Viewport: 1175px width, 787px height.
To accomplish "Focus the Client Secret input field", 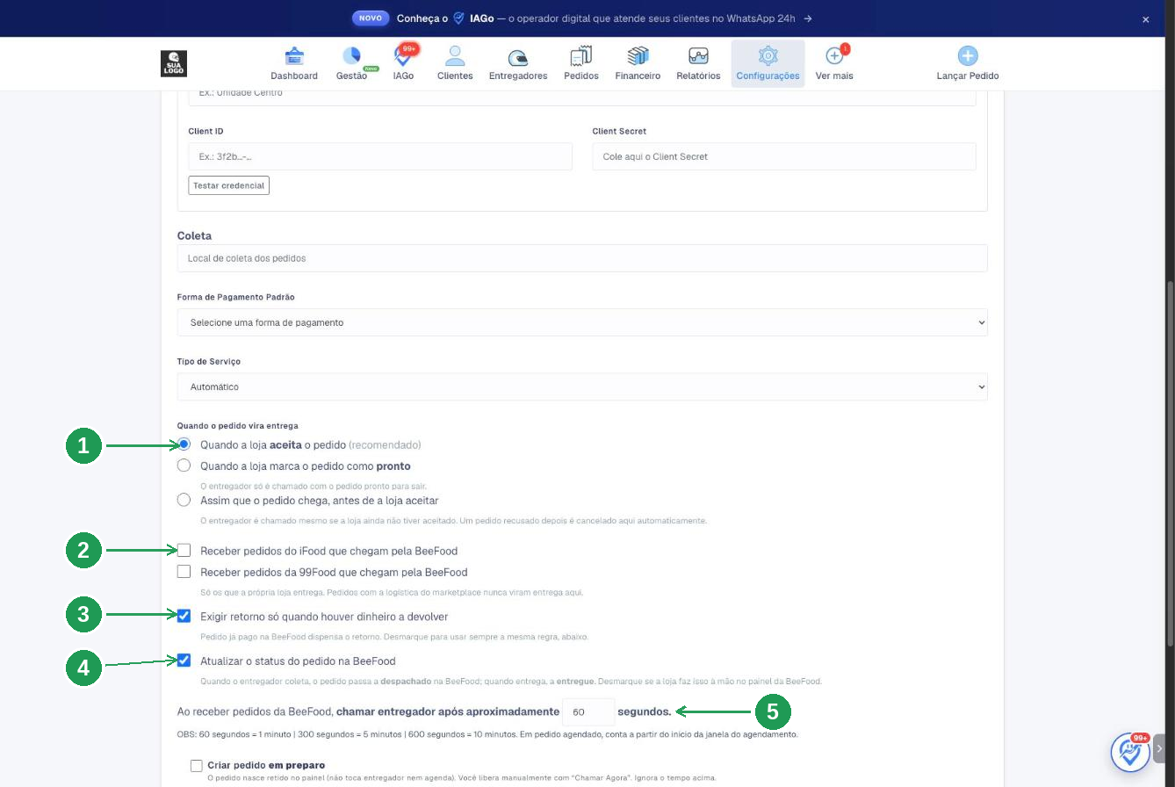I will coord(784,156).
